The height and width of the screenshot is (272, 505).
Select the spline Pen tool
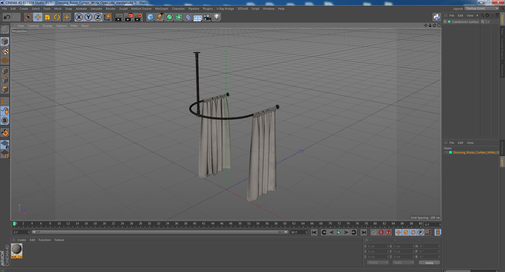pyautogui.click(x=160, y=17)
